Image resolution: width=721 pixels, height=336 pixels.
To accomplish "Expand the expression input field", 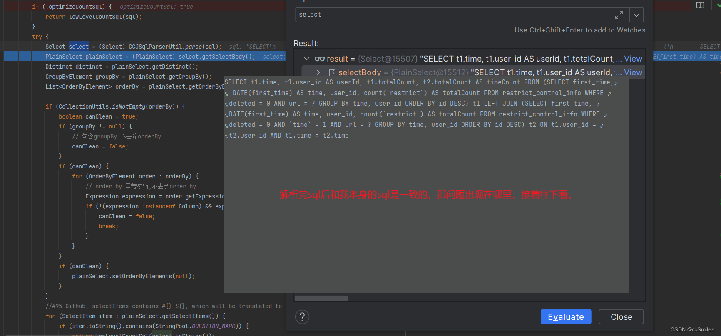I will pyautogui.click(x=619, y=15).
